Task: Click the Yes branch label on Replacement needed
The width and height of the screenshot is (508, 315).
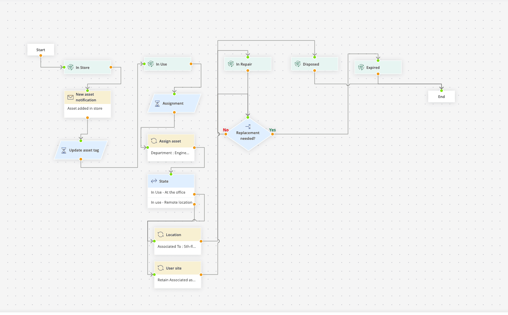Action: 273,130
